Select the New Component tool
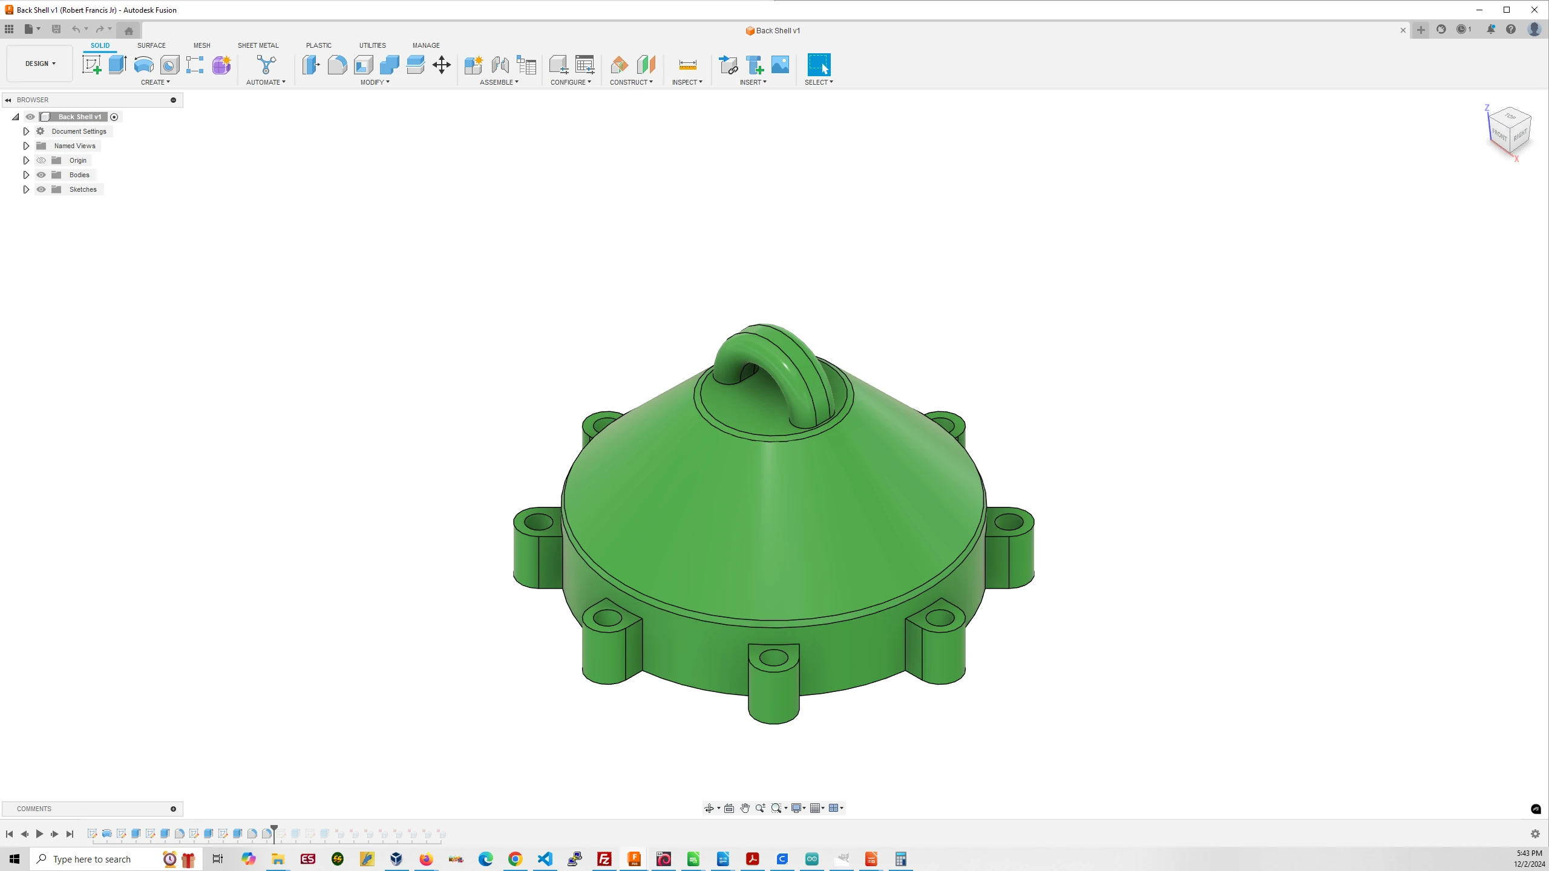The image size is (1549, 871). point(474,65)
